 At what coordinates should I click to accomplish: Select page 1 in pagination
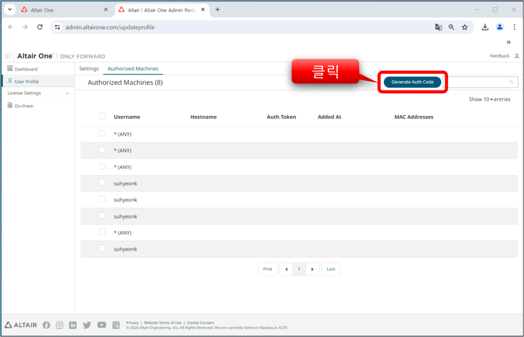(x=299, y=269)
